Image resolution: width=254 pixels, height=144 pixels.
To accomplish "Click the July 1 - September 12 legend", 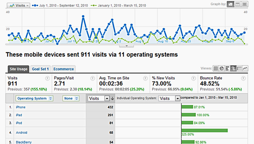I will [x=60, y=6].
